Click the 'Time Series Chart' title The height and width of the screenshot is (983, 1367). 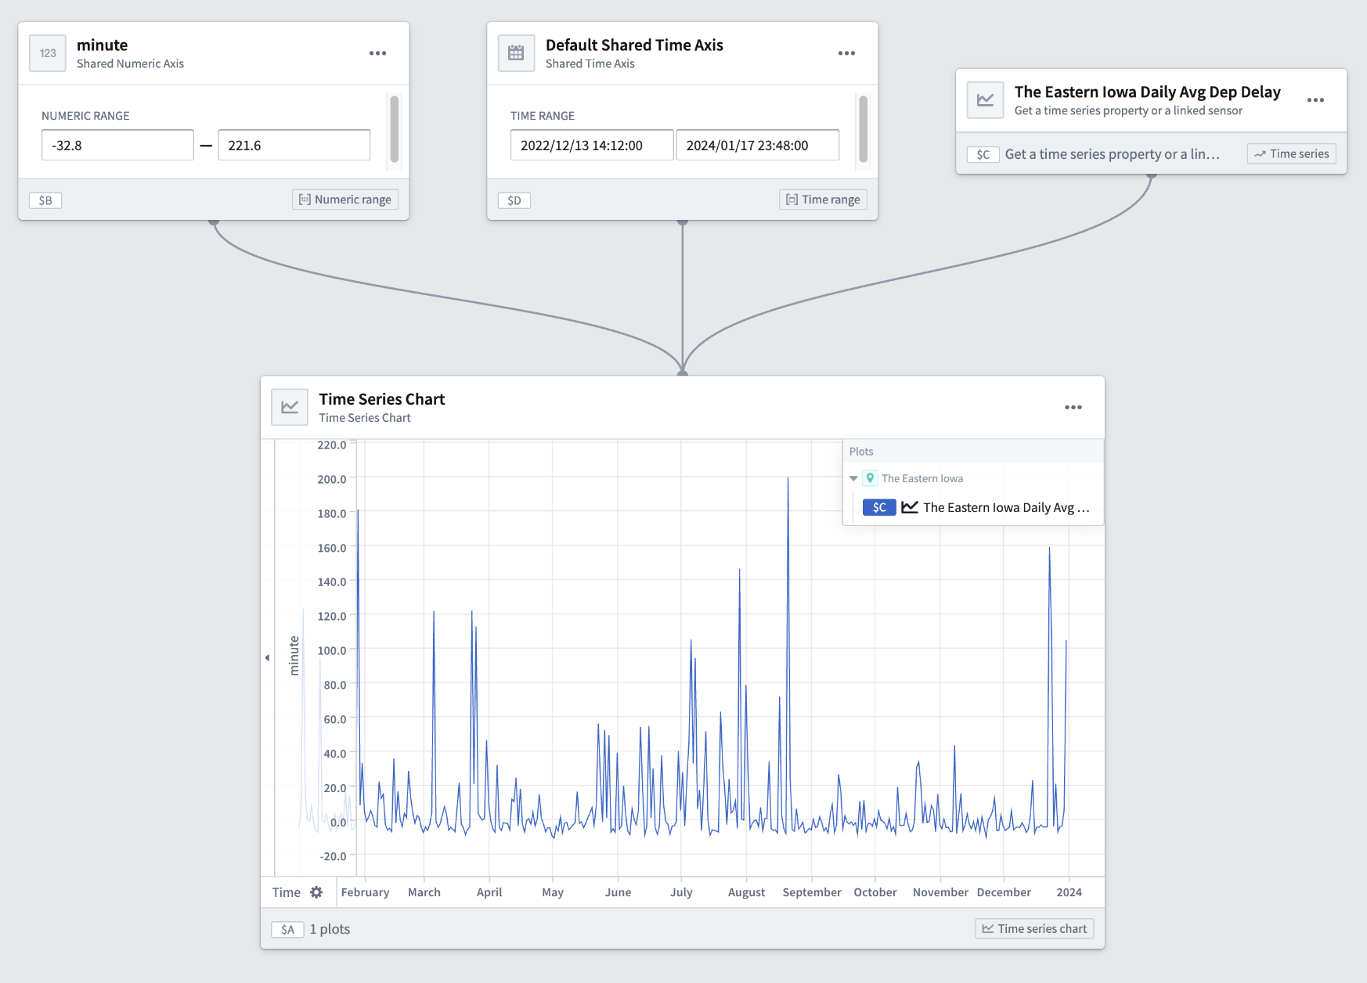tap(382, 399)
